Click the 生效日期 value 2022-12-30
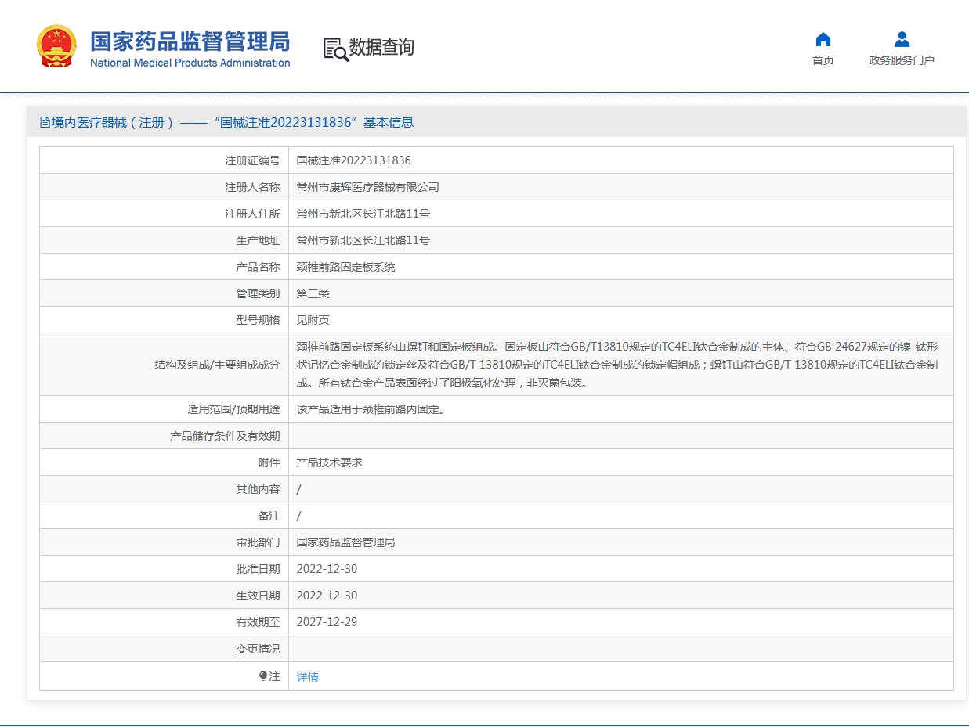 (327, 596)
